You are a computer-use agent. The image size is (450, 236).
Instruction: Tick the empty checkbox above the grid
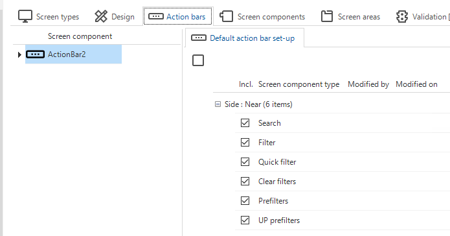coord(198,60)
